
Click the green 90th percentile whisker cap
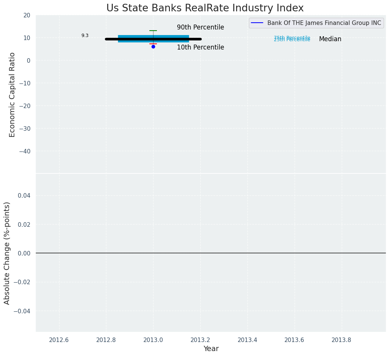click(x=153, y=31)
